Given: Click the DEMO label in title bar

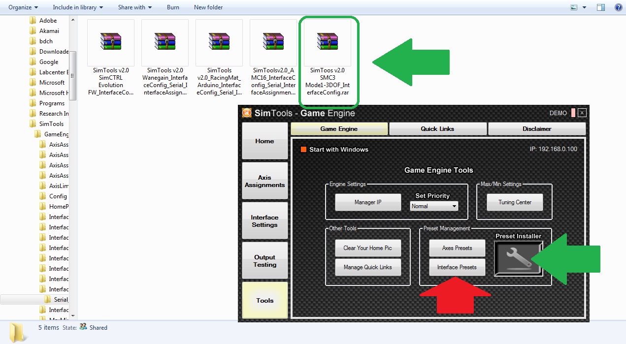Looking at the screenshot, I should pyautogui.click(x=558, y=113).
